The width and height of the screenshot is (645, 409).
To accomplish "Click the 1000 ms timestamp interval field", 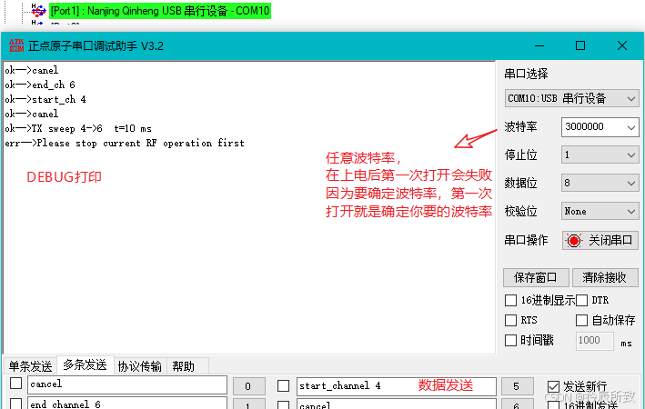I will pyautogui.click(x=594, y=341).
